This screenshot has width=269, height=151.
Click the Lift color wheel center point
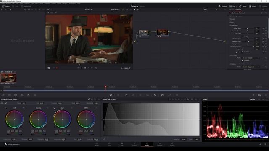point(14,119)
